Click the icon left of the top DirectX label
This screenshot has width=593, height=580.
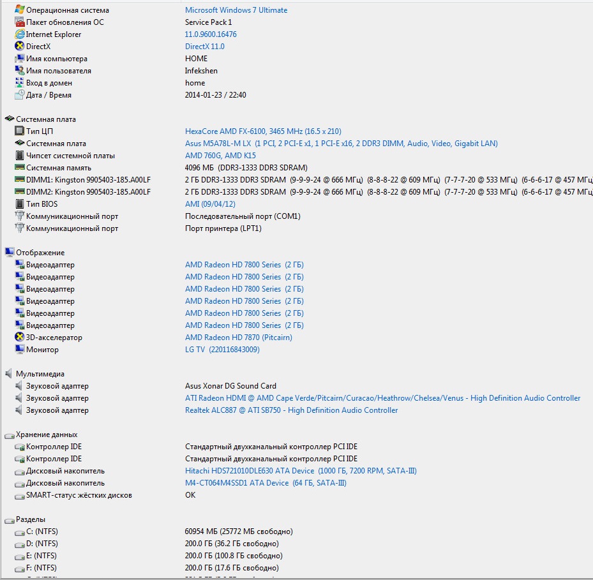click(x=20, y=46)
